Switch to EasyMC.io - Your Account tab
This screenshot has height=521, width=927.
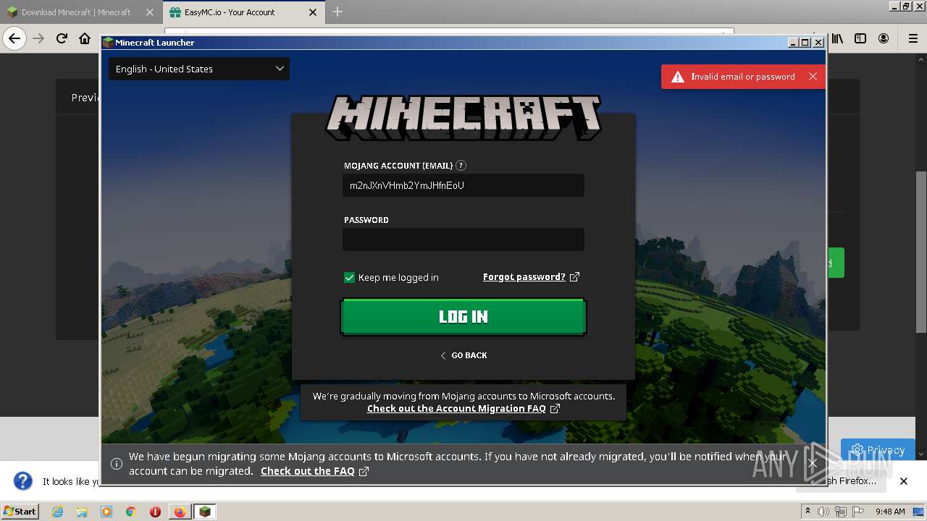pyautogui.click(x=230, y=12)
